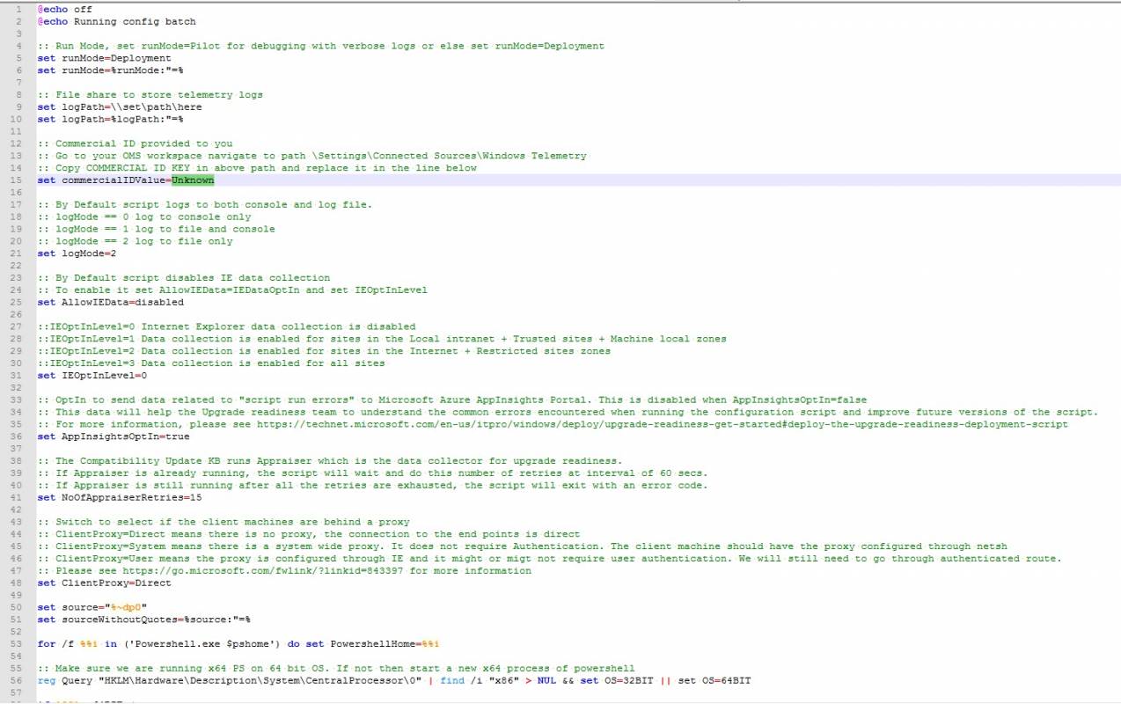Click the "set ClientProxy=Direct" statement
Image resolution: width=1121 pixels, height=704 pixels.
point(104,583)
